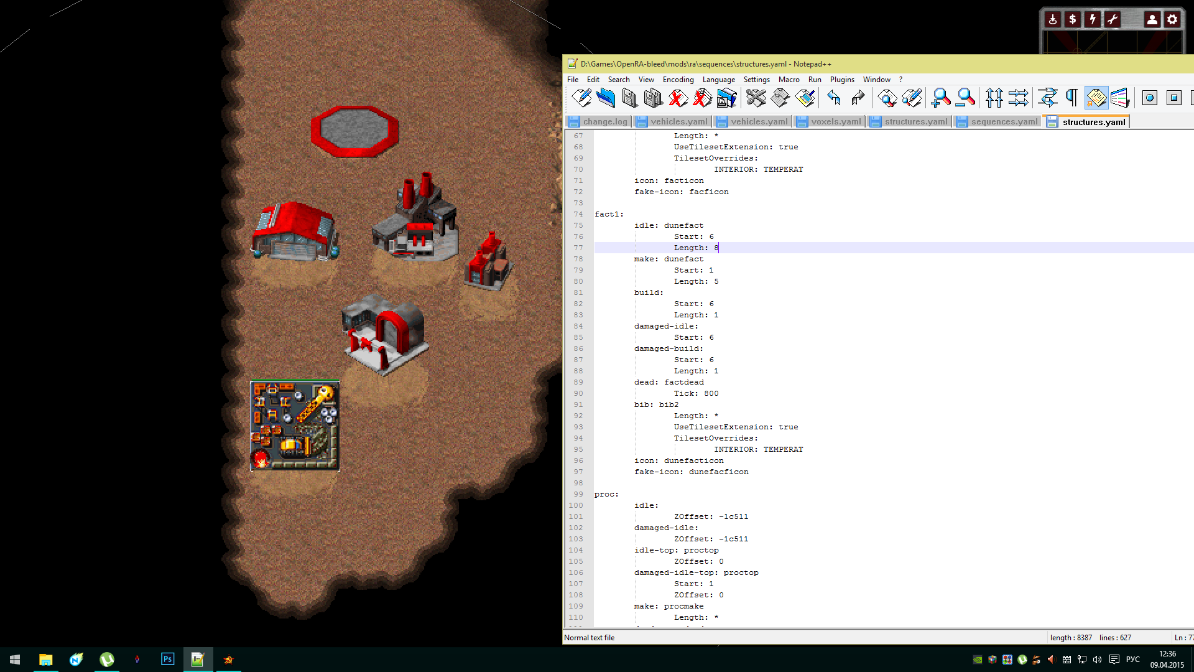This screenshot has height=672, width=1194.
Task: Open the Search menu
Action: pyautogui.click(x=619, y=80)
